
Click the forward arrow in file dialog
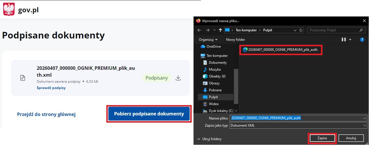coord(208,30)
